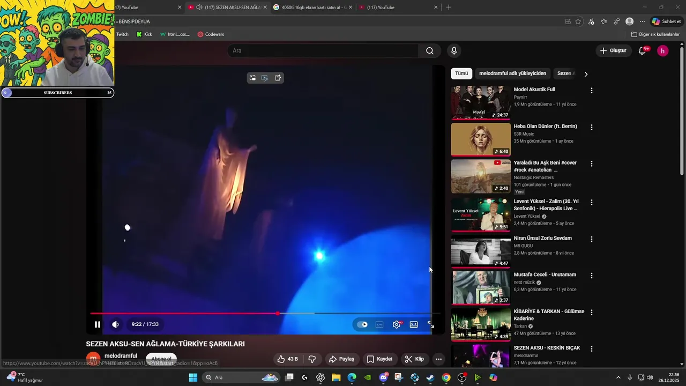Open Copilot with Sohbet et button

tap(666, 21)
